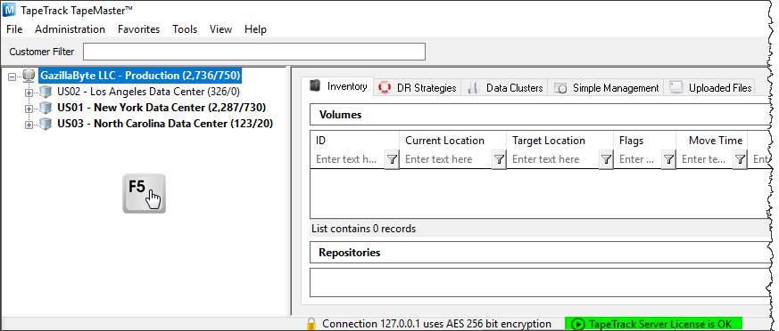Click the Move Time filter funnel

(741, 159)
